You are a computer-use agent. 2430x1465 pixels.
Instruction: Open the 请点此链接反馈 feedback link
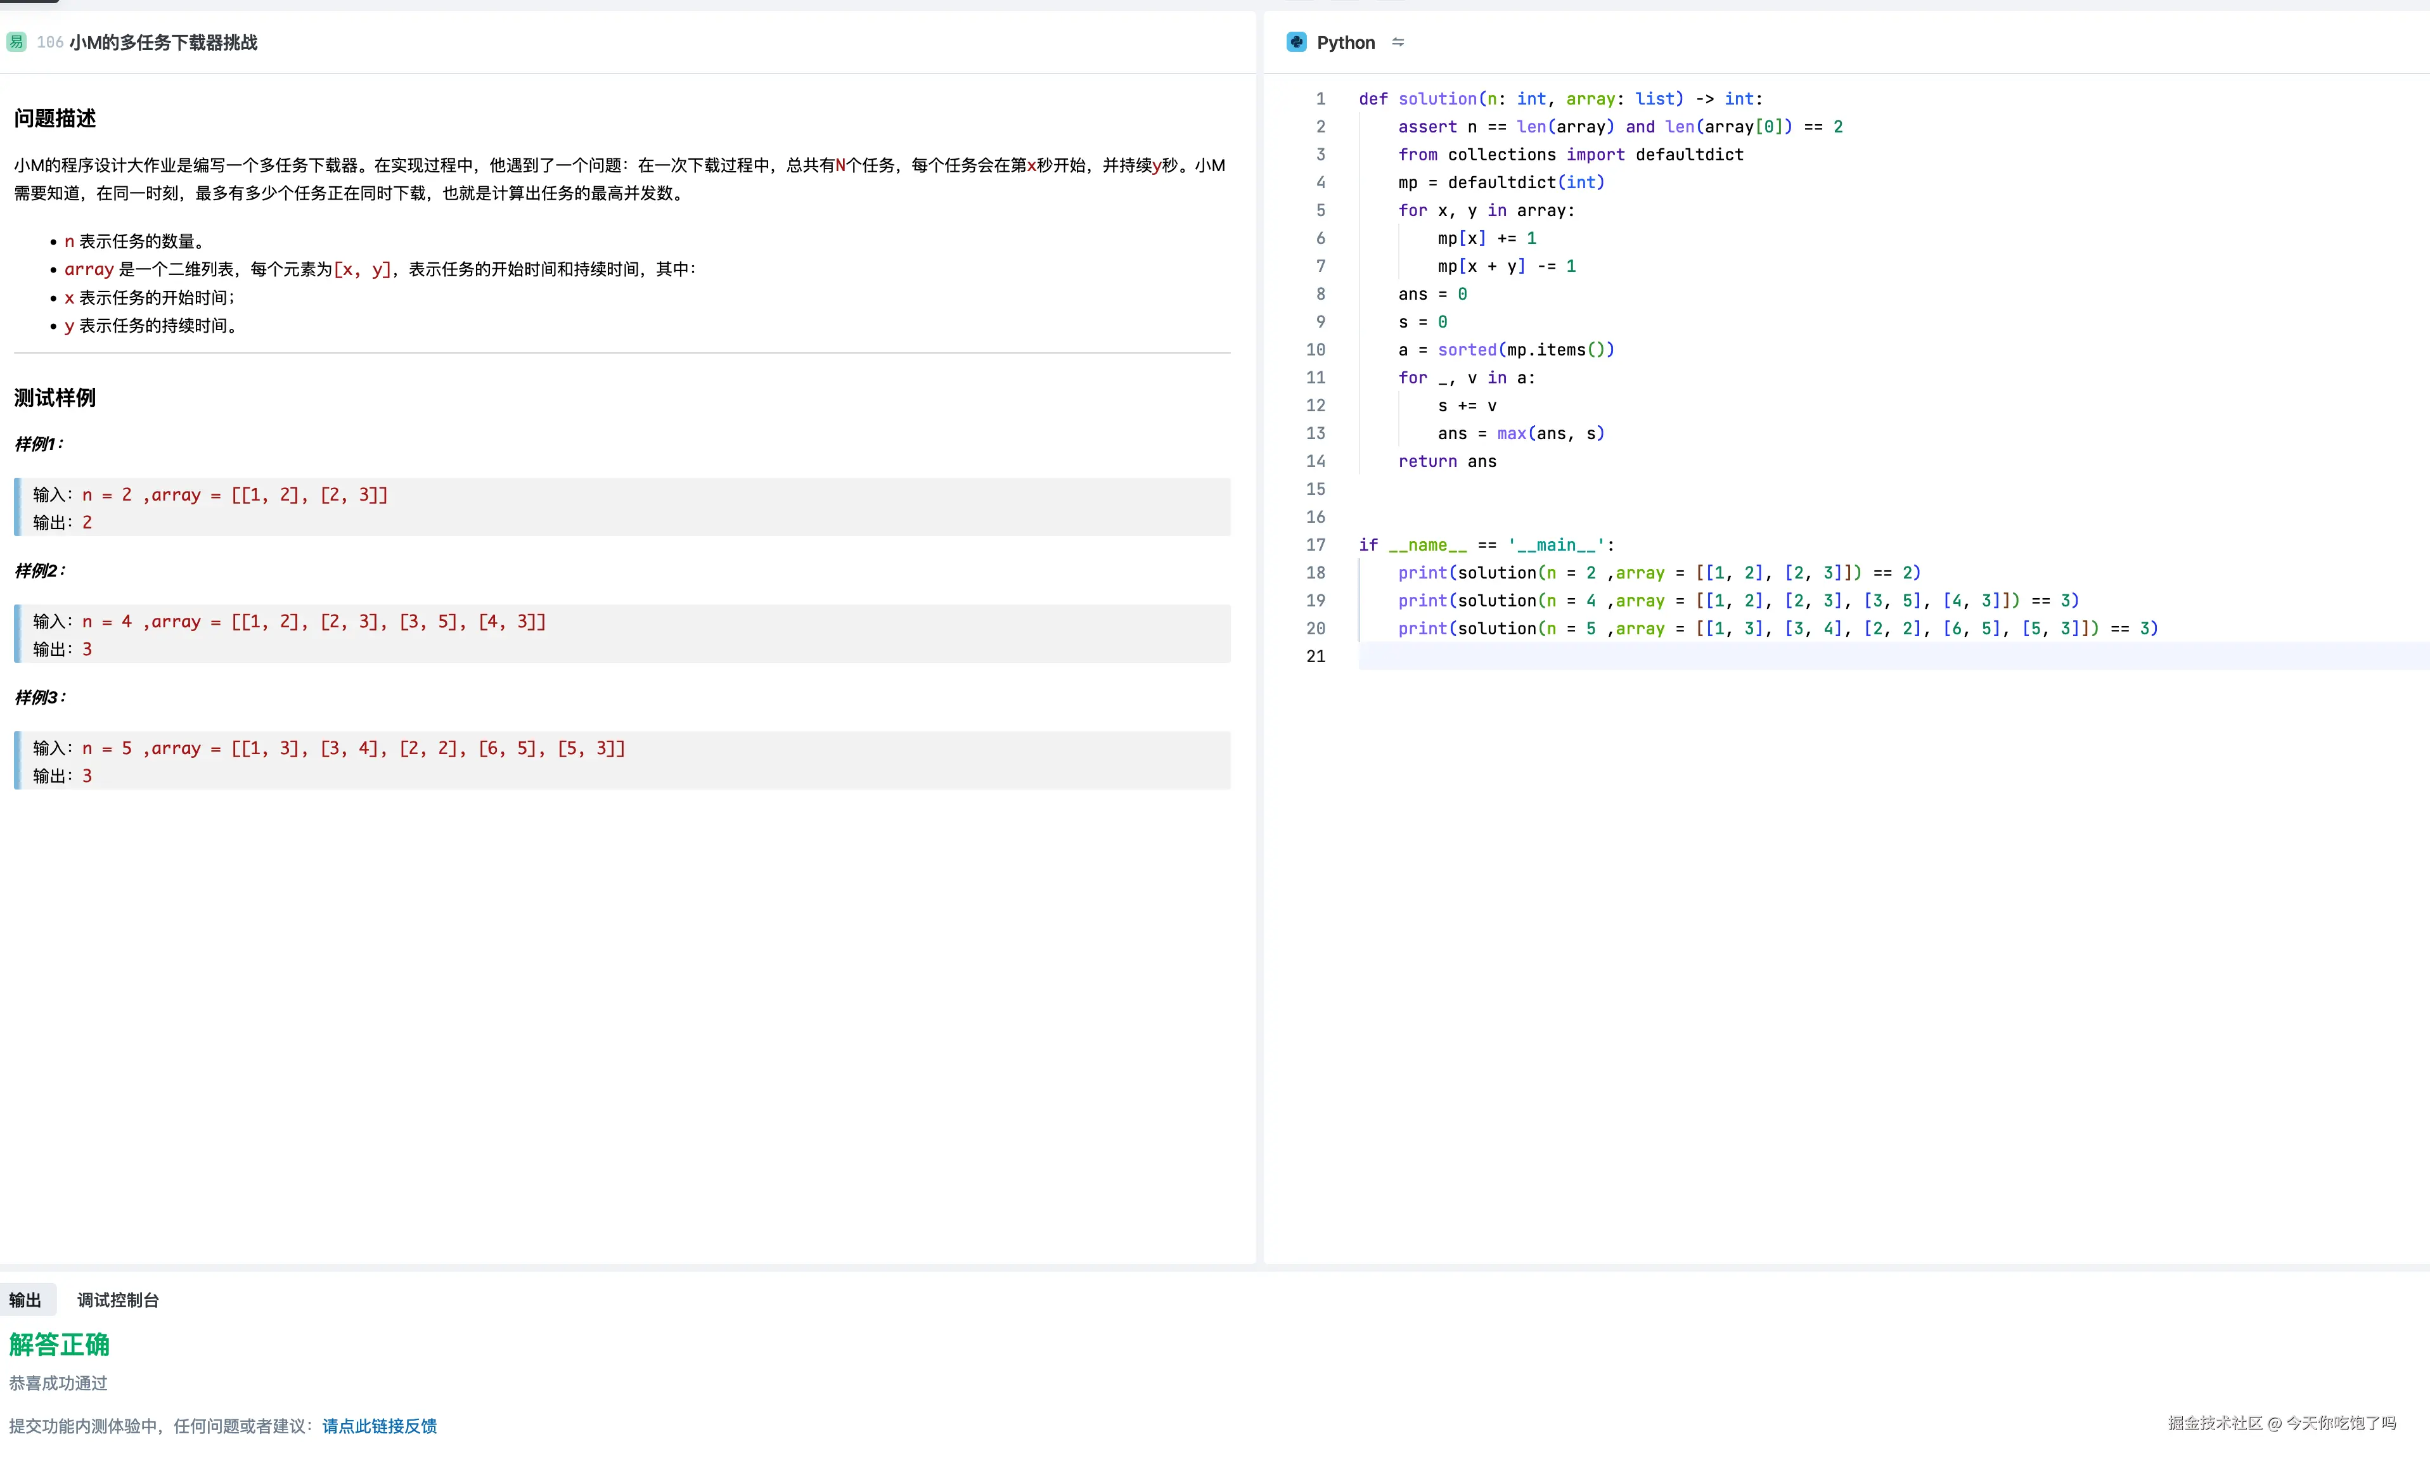click(379, 1426)
